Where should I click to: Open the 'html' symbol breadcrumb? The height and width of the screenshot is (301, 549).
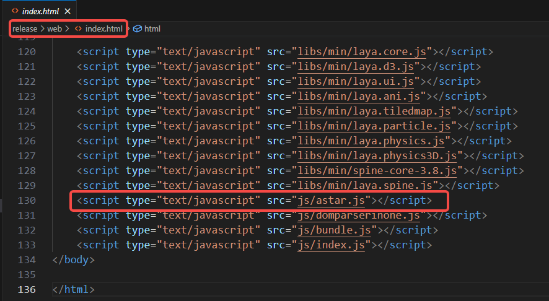coord(152,28)
